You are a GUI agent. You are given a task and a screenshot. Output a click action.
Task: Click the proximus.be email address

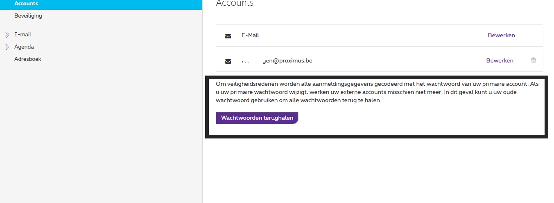tap(277, 61)
